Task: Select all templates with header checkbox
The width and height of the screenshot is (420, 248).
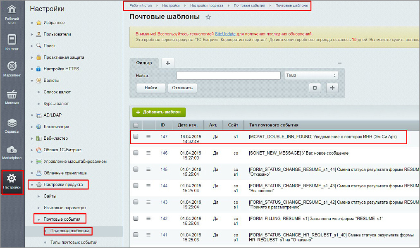Action: click(136, 125)
